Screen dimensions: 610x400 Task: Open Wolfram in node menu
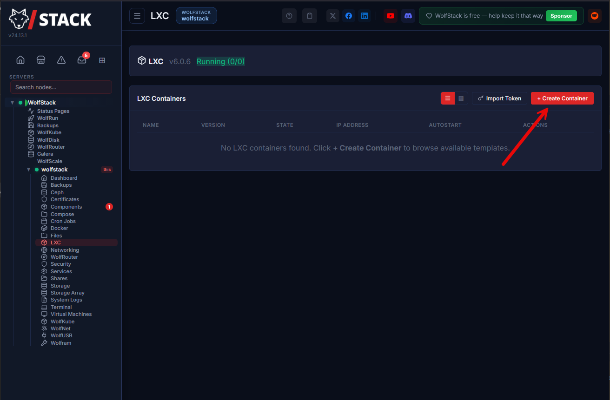pyautogui.click(x=60, y=343)
